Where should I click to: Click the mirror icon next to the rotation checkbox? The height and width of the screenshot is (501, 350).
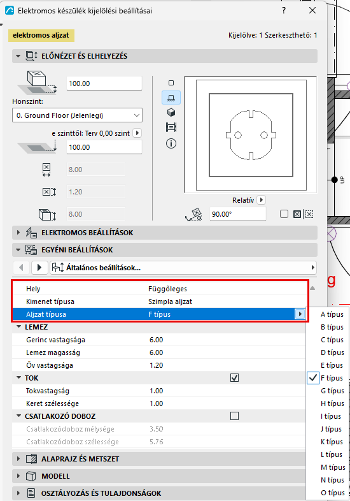297,214
